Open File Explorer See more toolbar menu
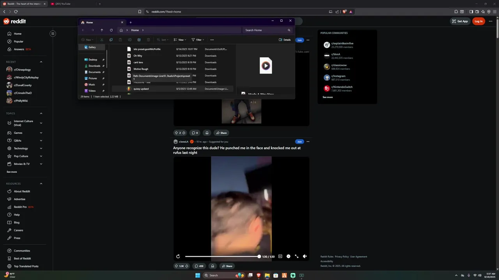The width and height of the screenshot is (499, 280). 212,40
